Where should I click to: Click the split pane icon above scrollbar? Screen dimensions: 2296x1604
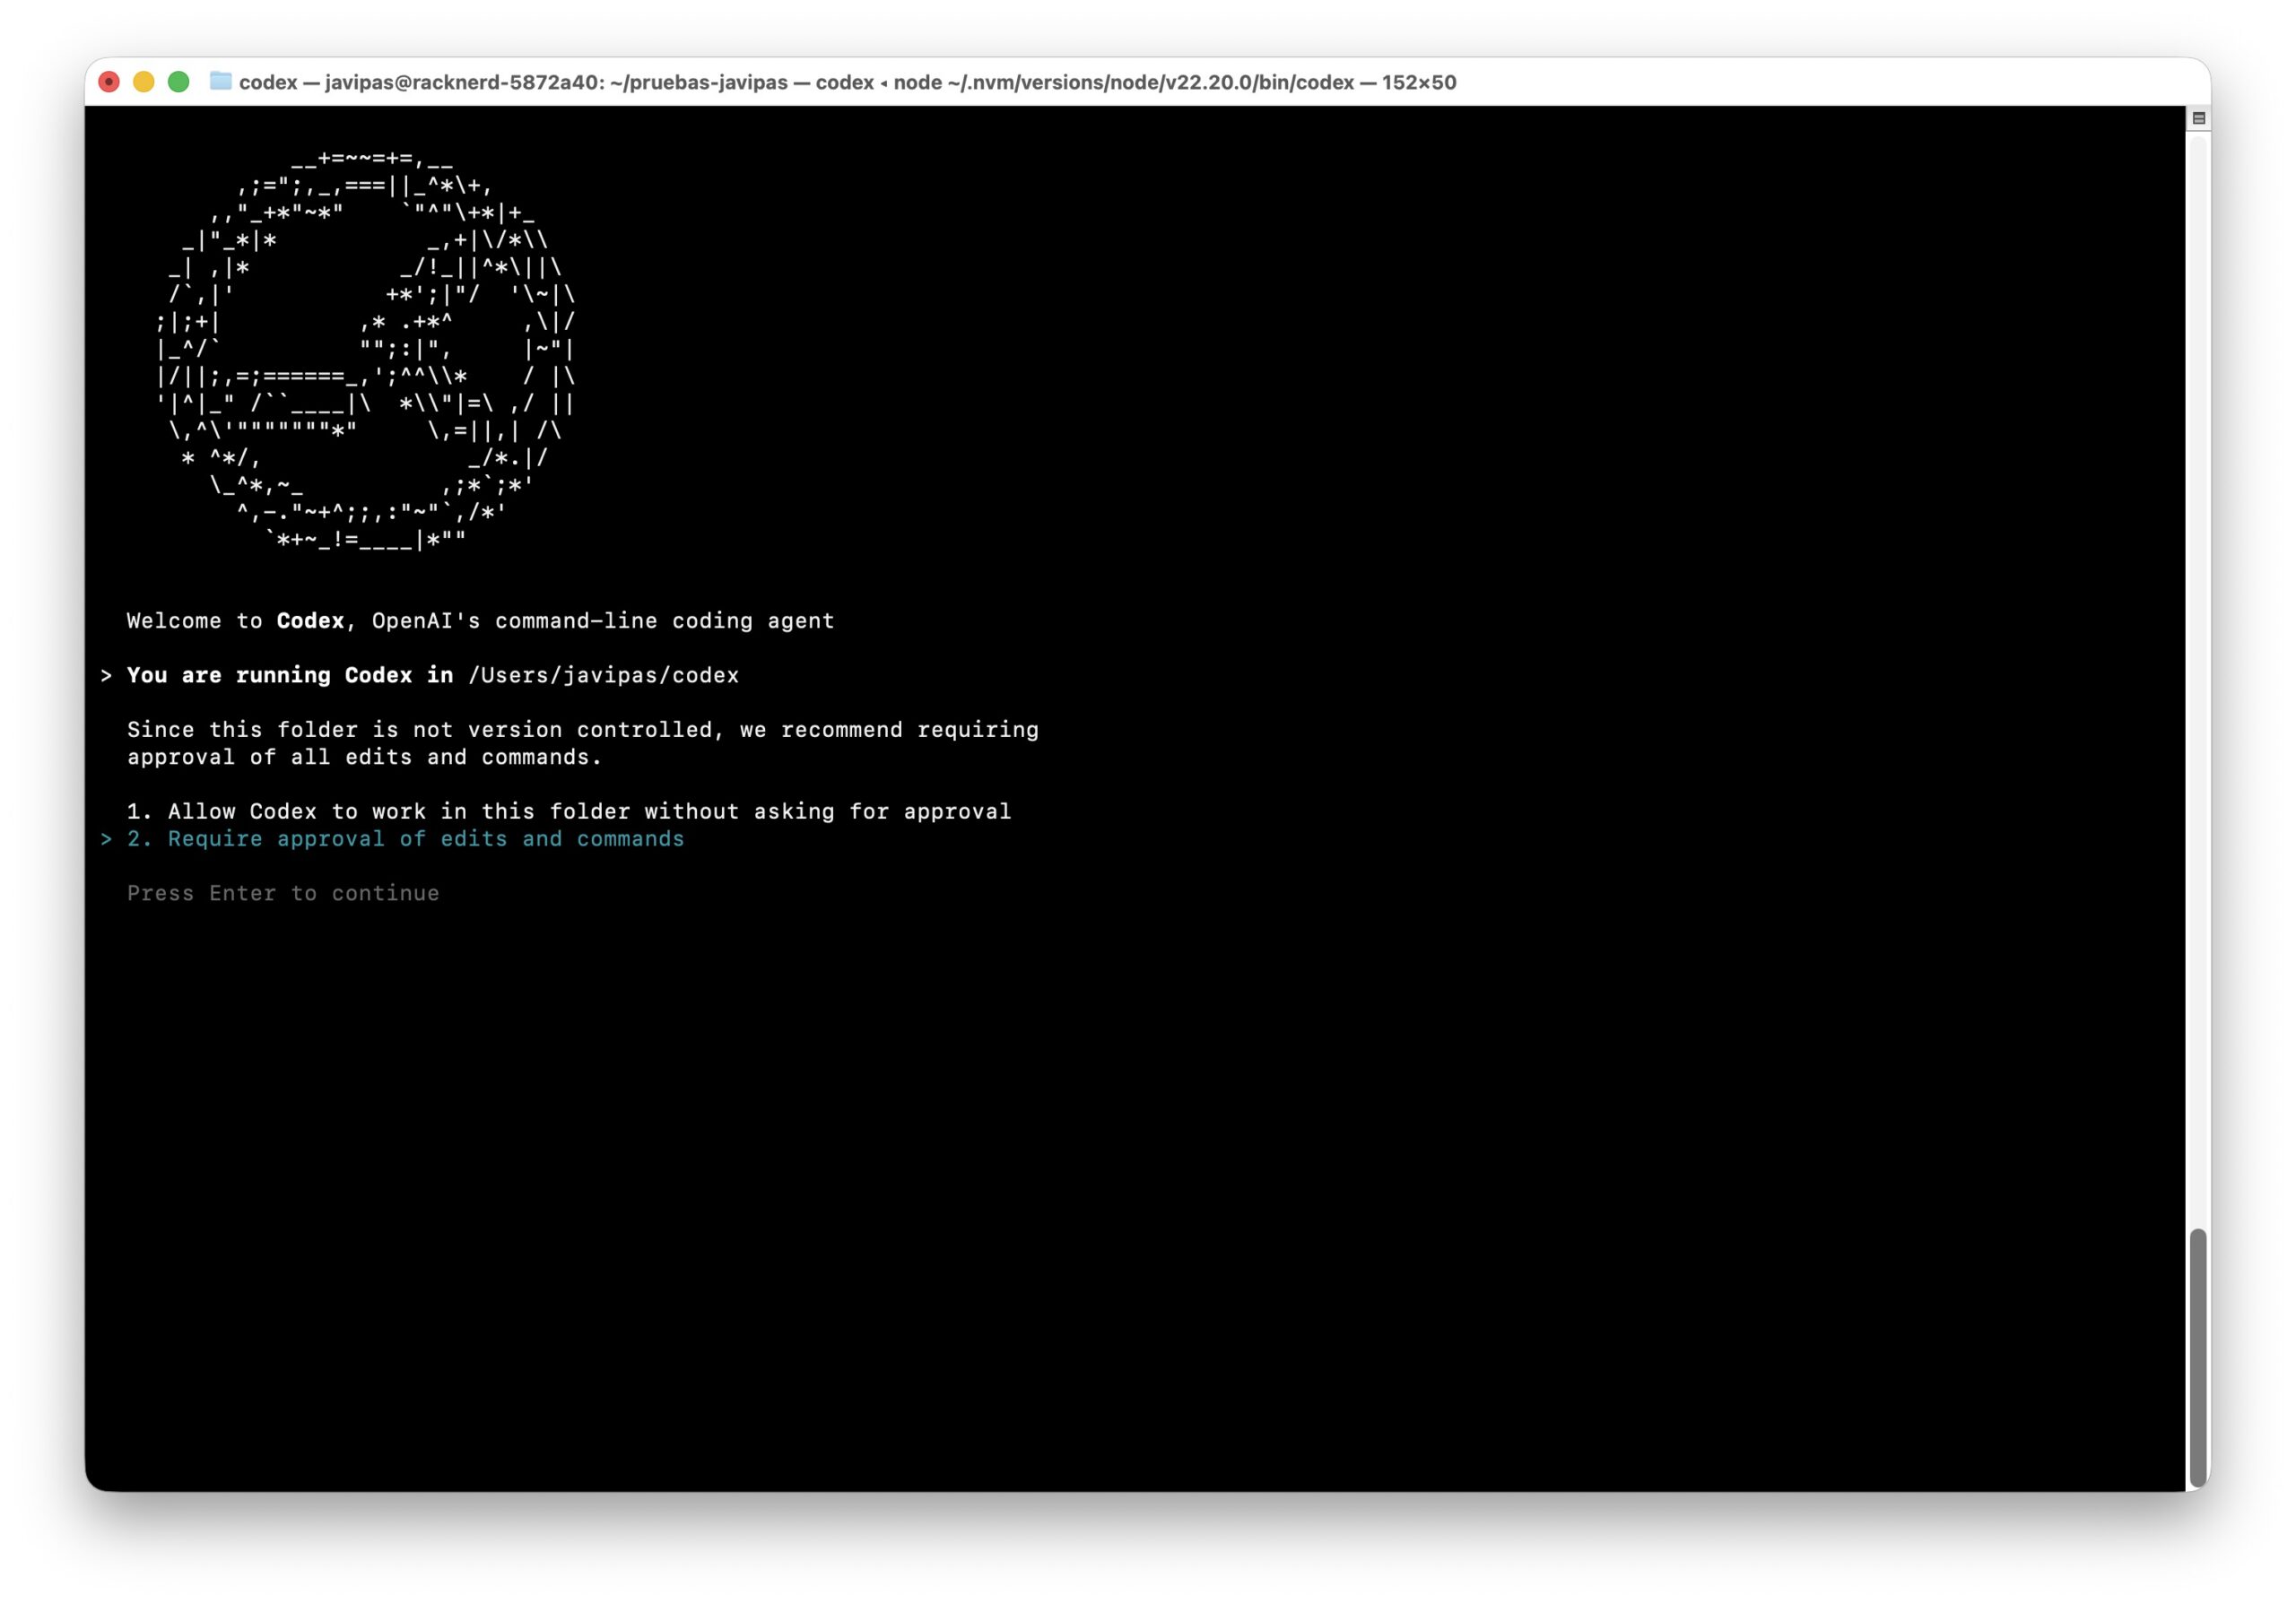[x=2198, y=118]
